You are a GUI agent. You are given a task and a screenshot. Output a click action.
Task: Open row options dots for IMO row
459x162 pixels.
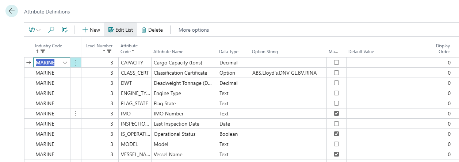(x=76, y=114)
